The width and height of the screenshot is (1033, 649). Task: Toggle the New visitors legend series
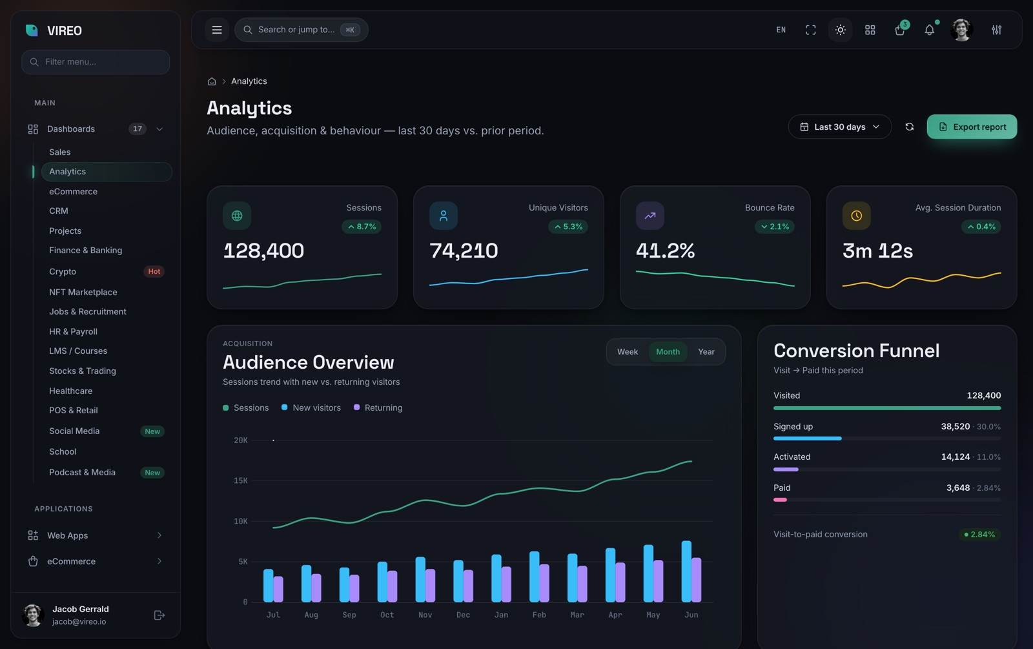(x=311, y=408)
